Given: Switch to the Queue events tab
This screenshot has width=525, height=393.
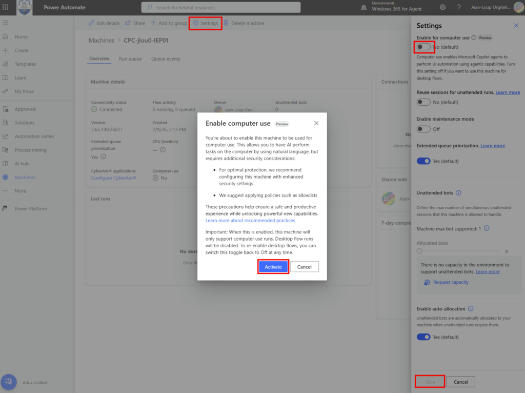Looking at the screenshot, I should click(166, 59).
